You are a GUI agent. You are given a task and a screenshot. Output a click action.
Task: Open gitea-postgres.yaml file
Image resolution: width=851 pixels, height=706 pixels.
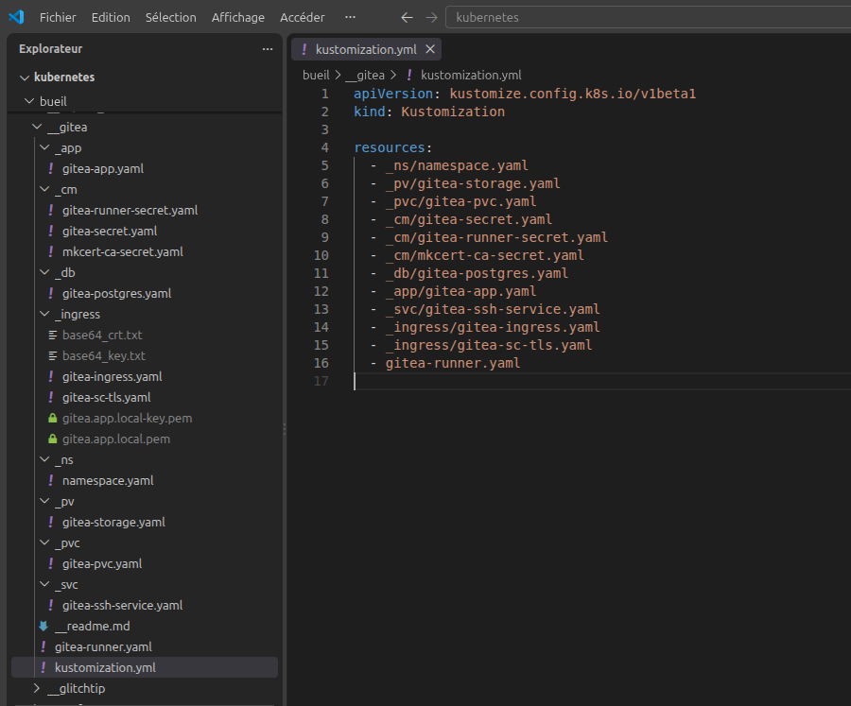116,294
